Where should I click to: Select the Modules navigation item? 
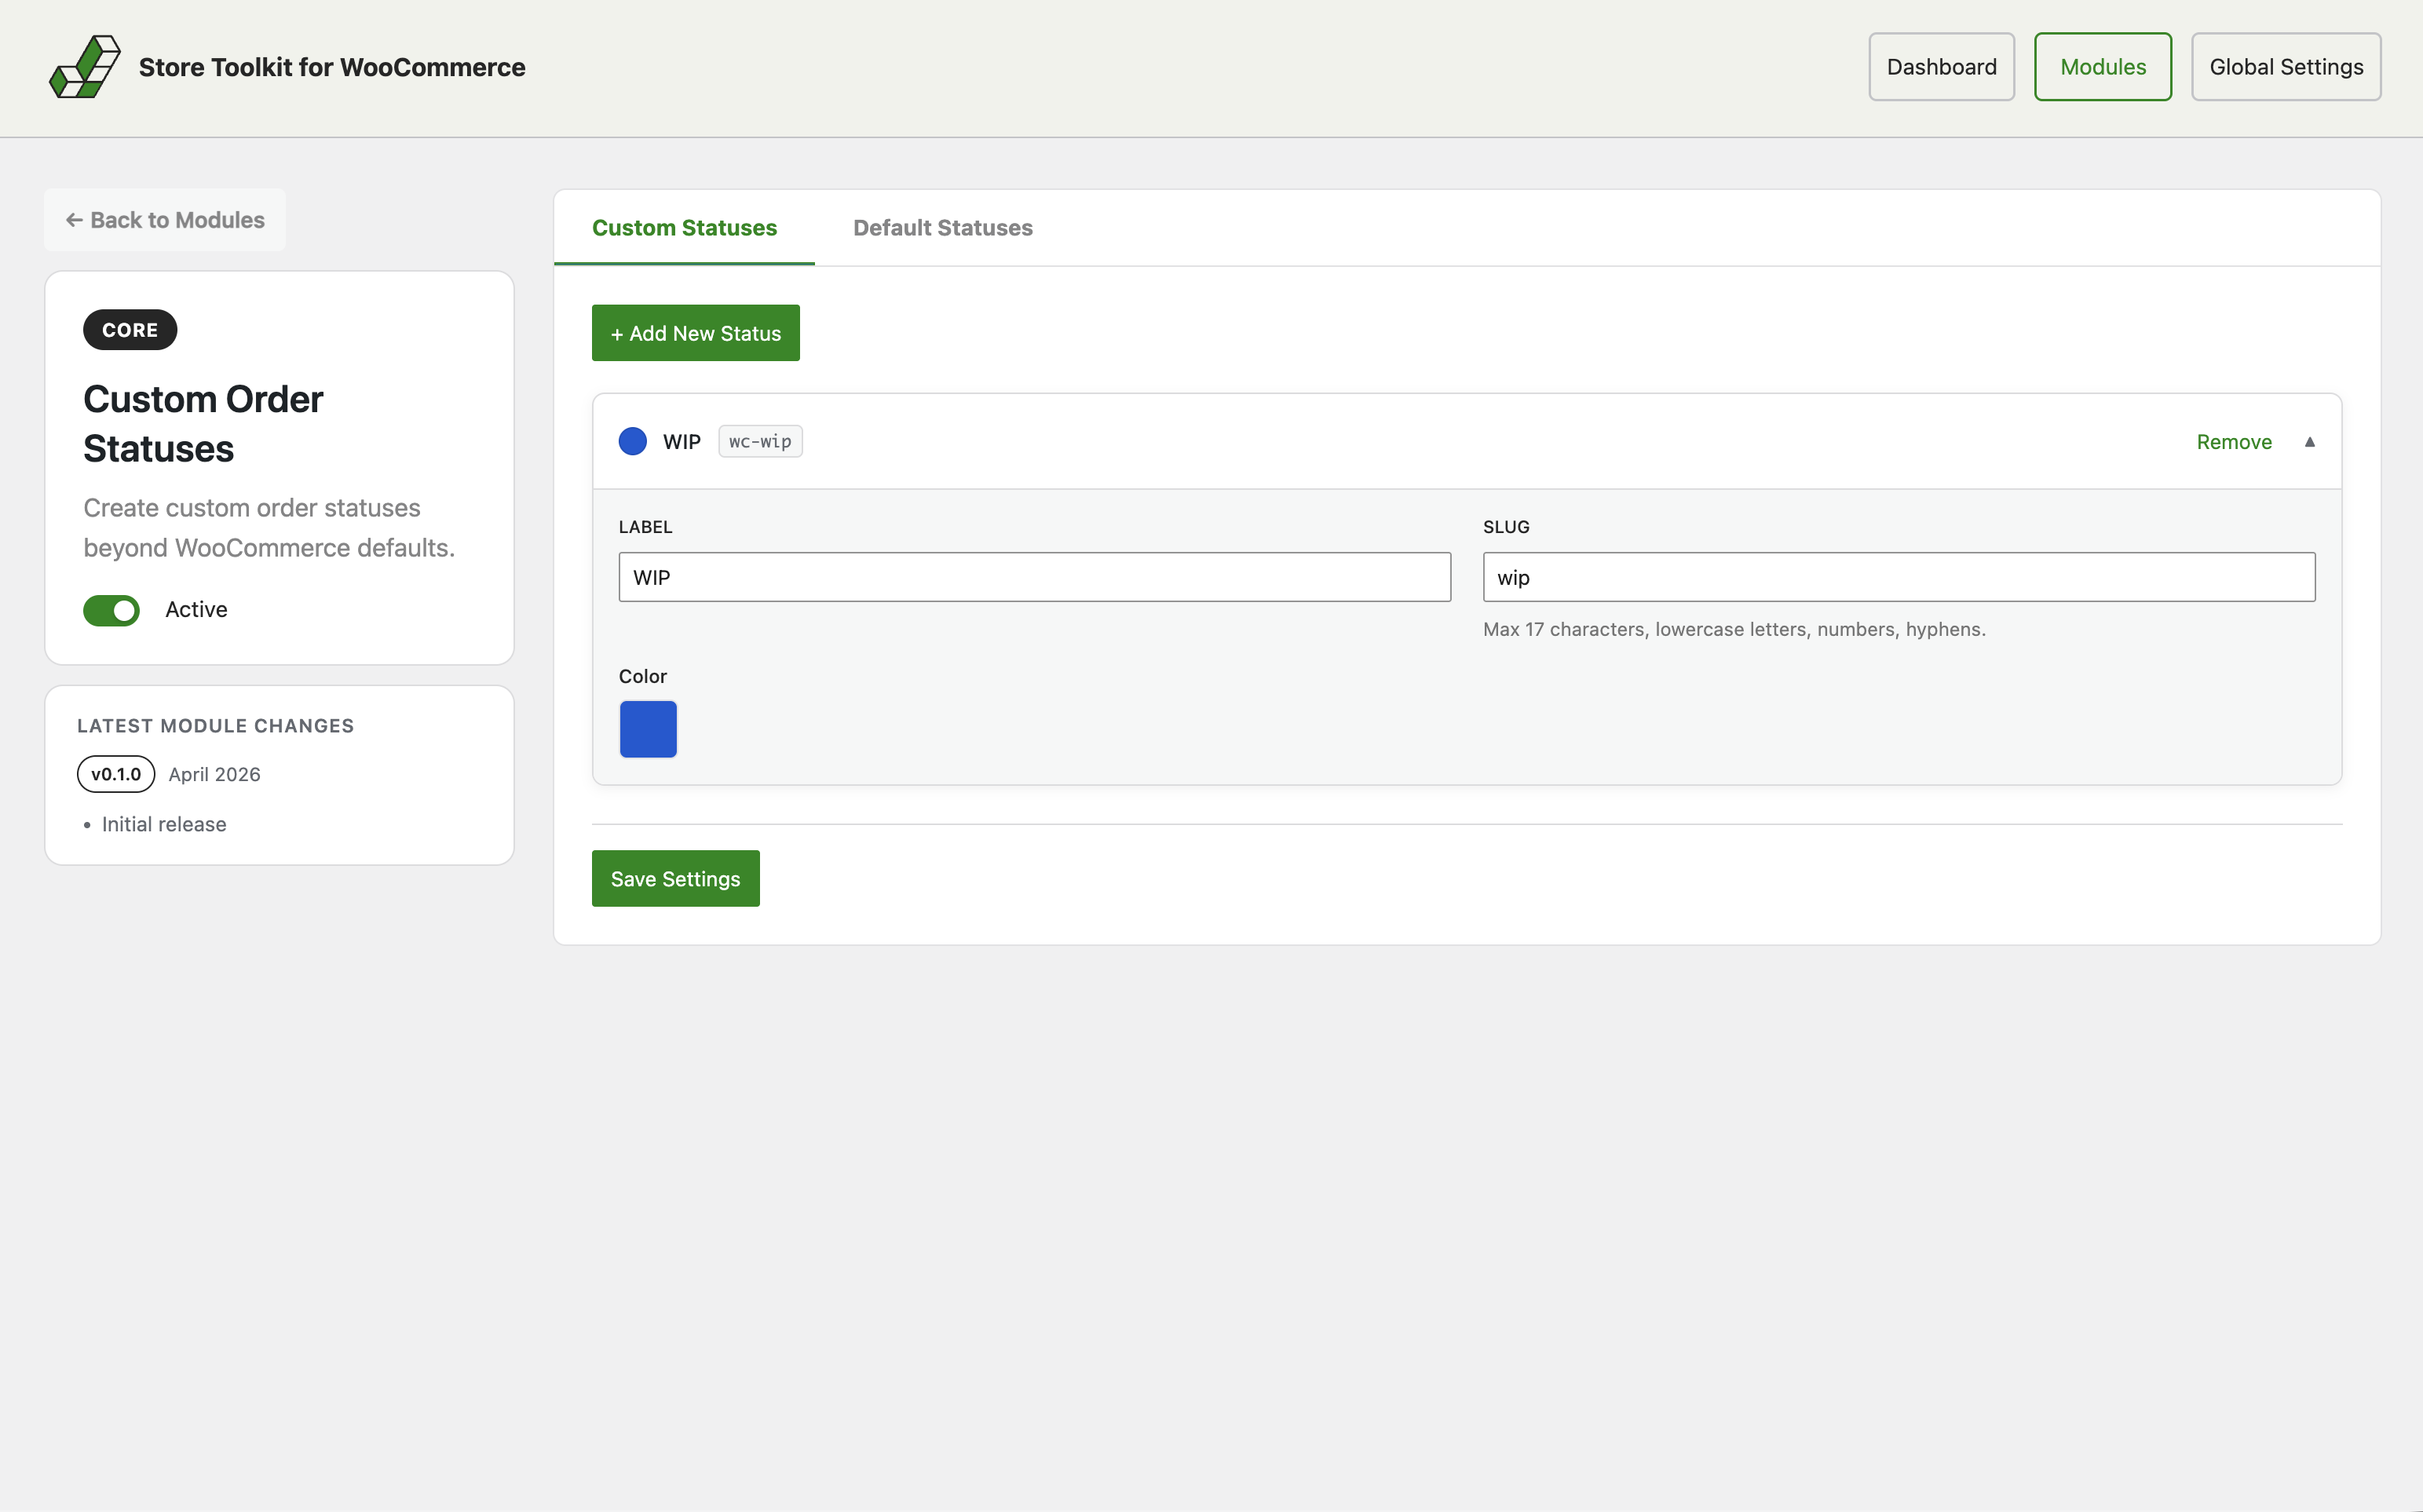point(2102,66)
